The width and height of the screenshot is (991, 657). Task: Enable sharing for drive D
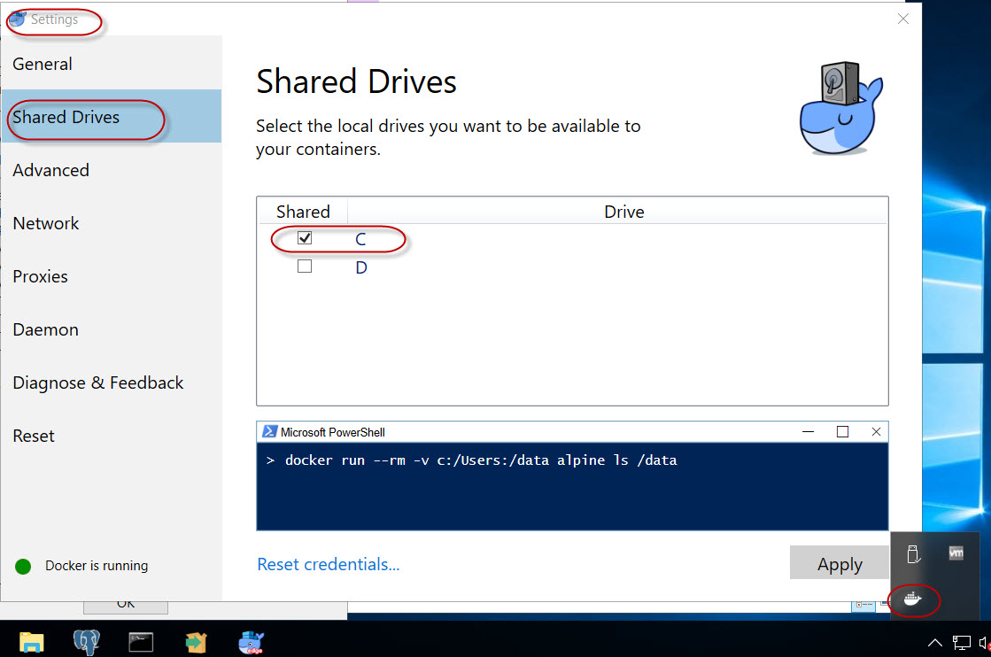pos(305,267)
